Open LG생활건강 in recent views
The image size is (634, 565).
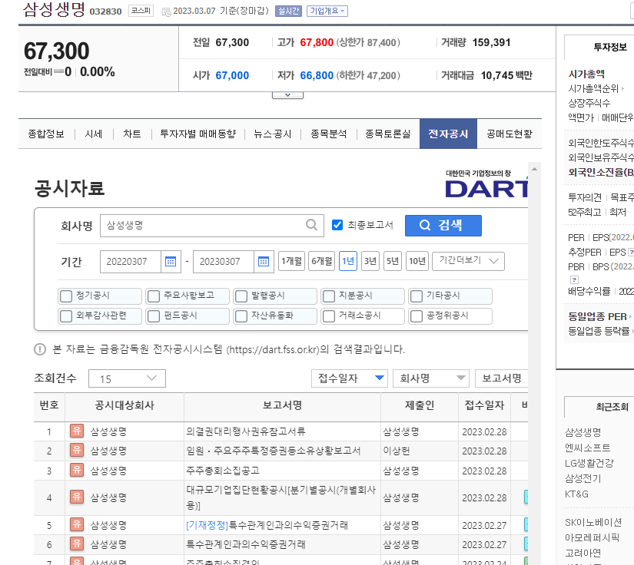tap(589, 463)
